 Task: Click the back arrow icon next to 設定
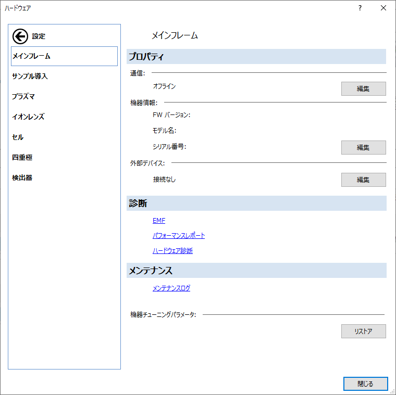tap(20, 36)
